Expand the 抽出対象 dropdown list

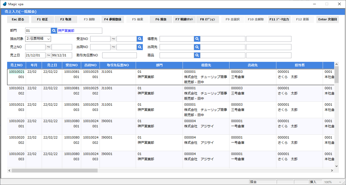(x=48, y=39)
